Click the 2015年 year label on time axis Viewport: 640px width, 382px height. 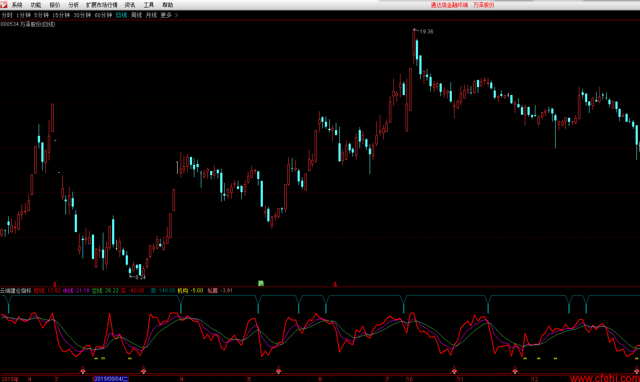(10, 379)
